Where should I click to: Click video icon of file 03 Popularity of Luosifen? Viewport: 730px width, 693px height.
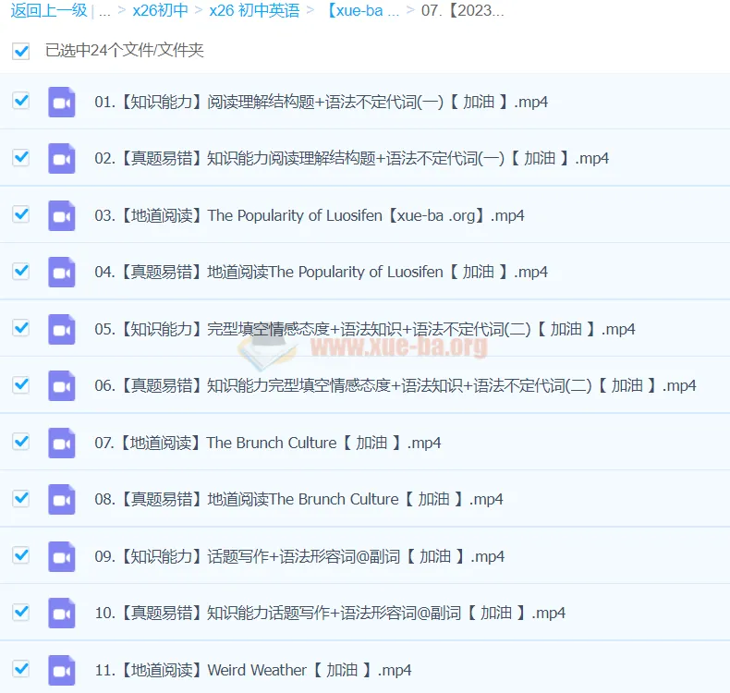[62, 215]
